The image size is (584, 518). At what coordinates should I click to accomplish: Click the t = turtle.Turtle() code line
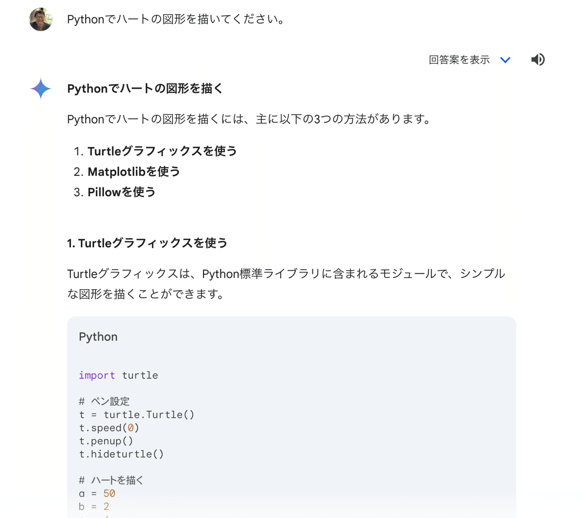pyautogui.click(x=137, y=415)
